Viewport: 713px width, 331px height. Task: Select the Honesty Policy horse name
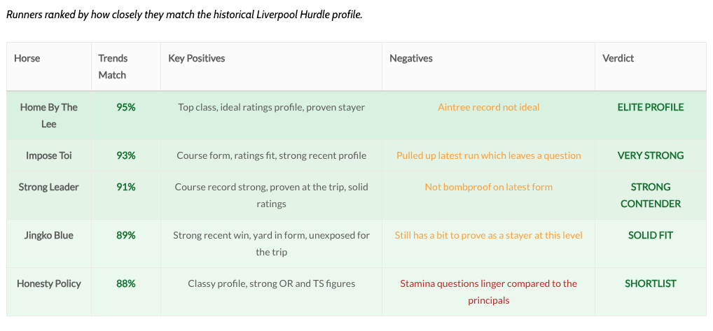point(49,283)
